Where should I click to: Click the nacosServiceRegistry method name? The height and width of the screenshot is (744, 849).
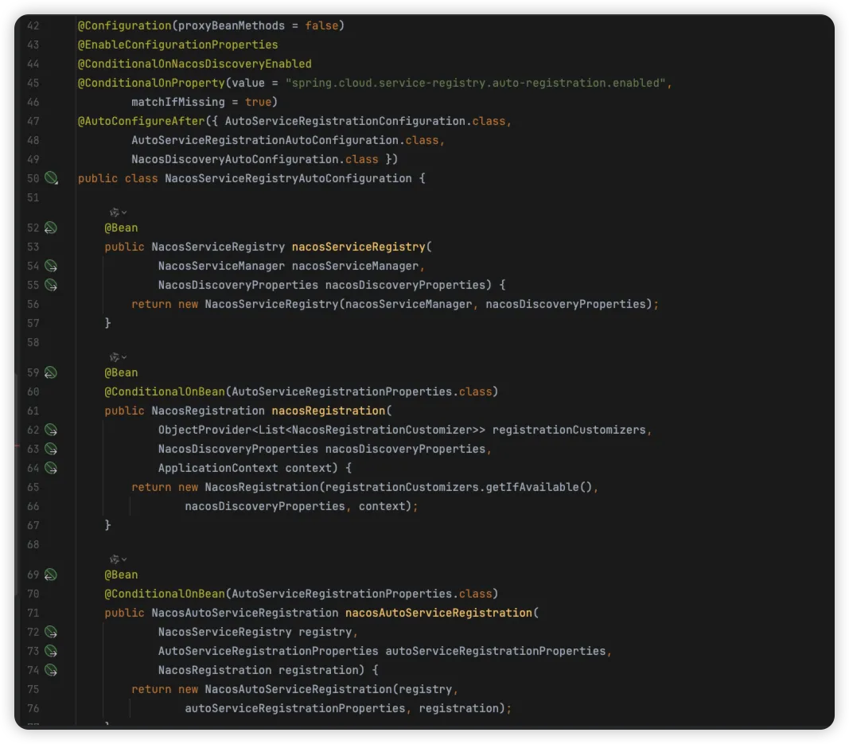(x=358, y=247)
